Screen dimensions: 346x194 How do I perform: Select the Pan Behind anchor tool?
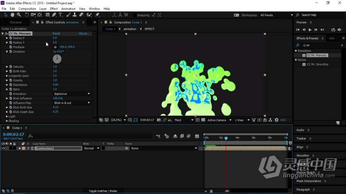[40, 15]
